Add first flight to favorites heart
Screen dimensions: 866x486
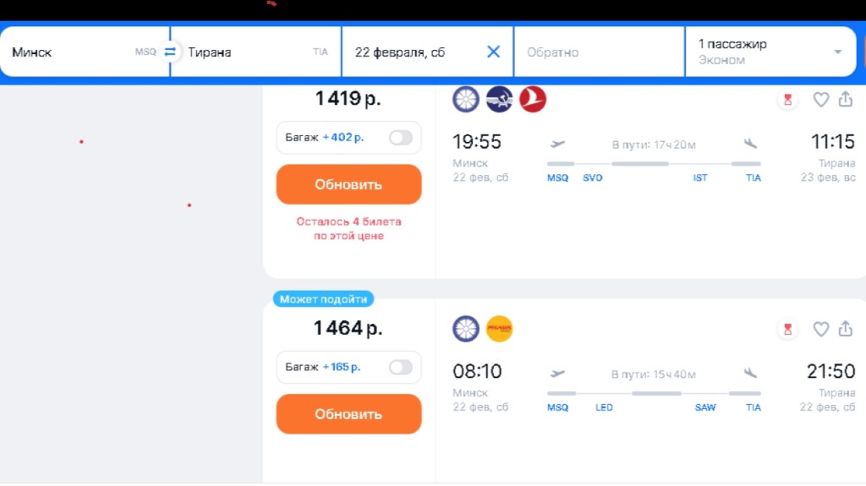[x=820, y=100]
